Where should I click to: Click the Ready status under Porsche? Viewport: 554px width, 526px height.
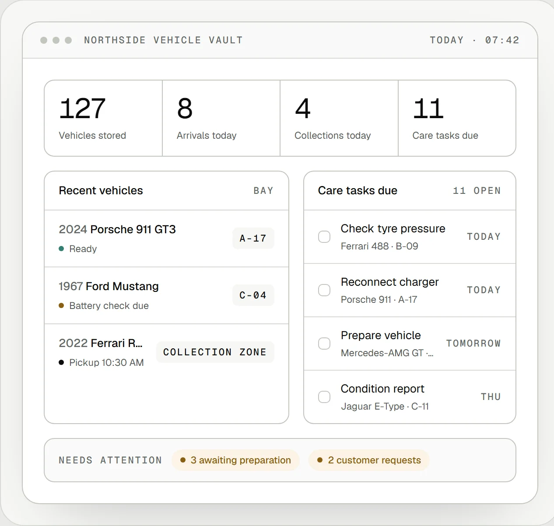[x=78, y=249]
